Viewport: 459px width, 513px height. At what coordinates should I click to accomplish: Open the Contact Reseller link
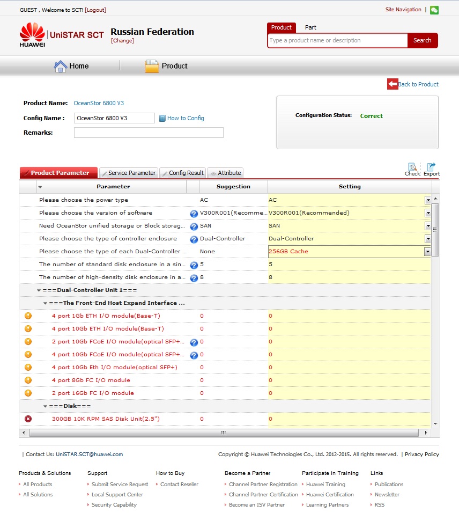(x=179, y=485)
